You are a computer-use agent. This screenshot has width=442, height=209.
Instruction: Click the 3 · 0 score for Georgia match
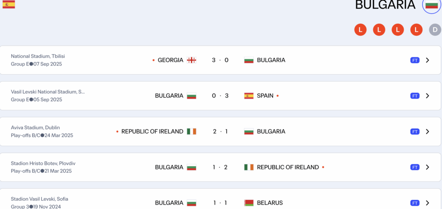tap(220, 60)
